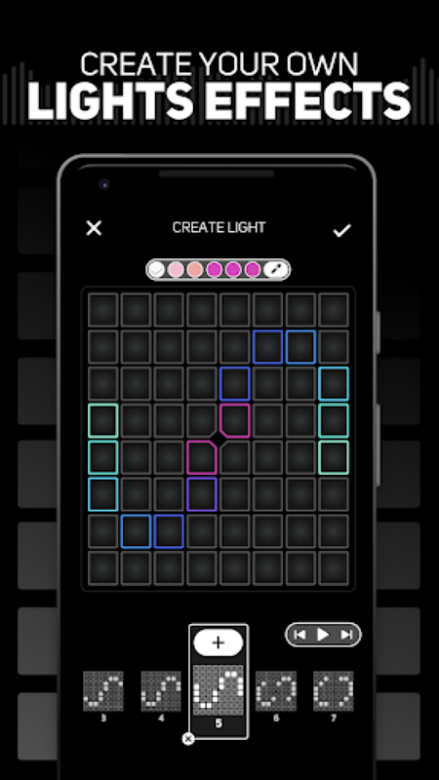Select frame 6 thumbnail

276,691
